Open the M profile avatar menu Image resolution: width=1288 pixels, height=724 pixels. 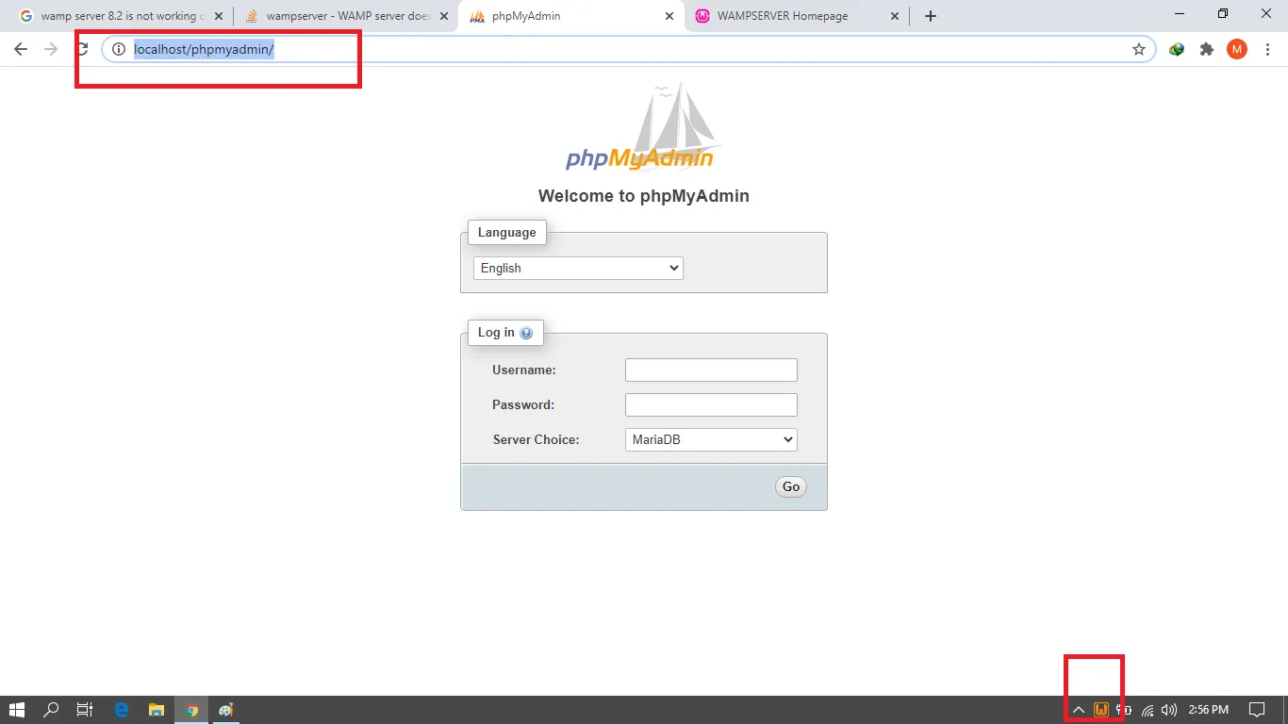pyautogui.click(x=1237, y=49)
